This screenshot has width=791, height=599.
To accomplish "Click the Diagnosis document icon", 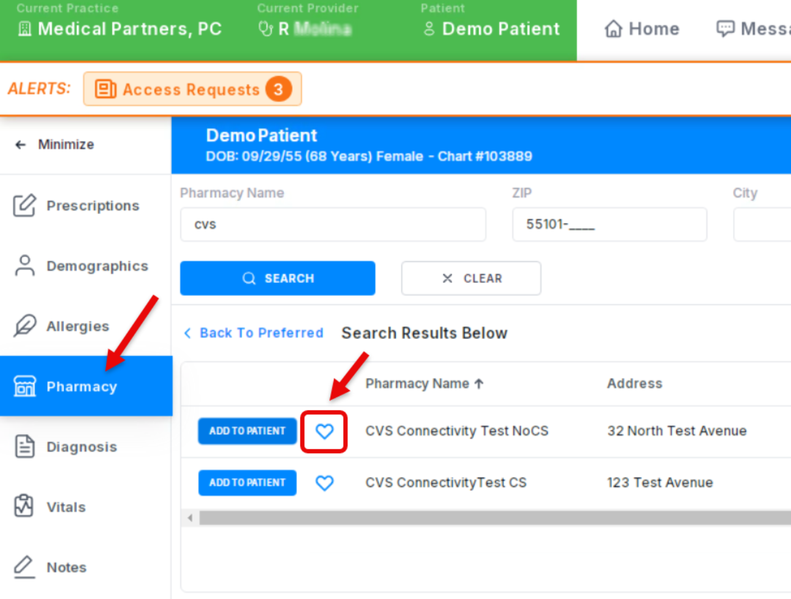I will [25, 446].
